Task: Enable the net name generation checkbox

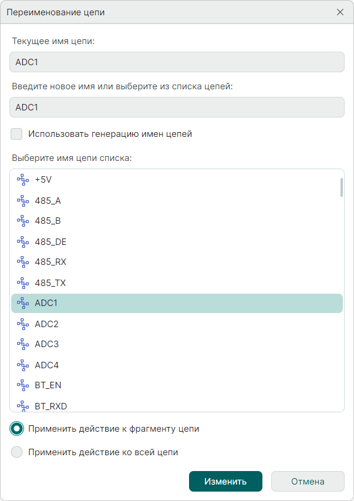Action: [16, 134]
